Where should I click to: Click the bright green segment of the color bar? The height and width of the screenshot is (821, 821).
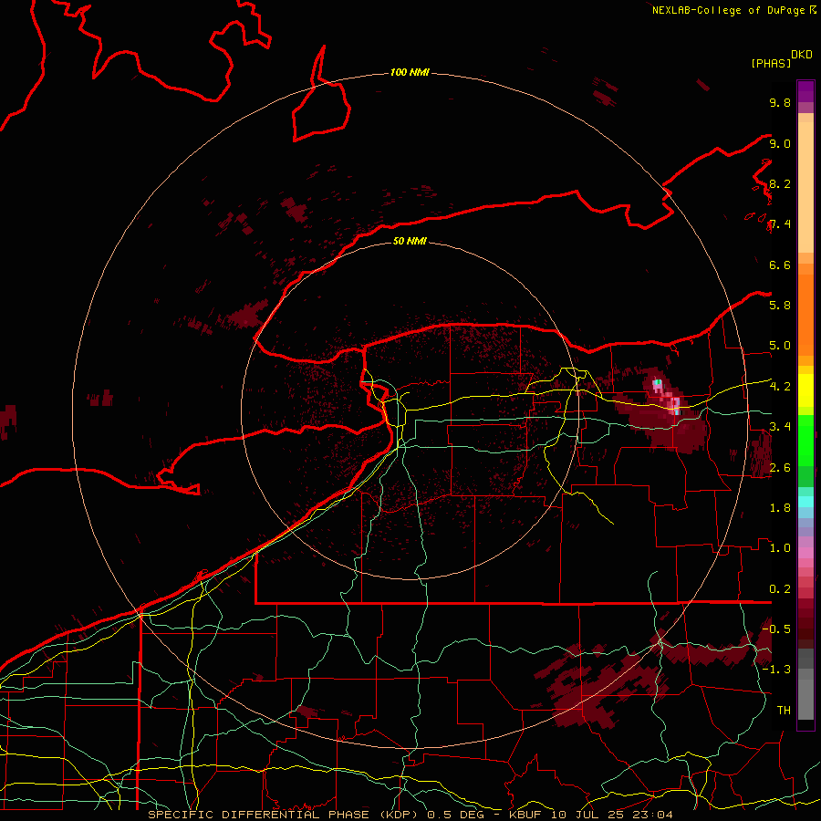805,440
